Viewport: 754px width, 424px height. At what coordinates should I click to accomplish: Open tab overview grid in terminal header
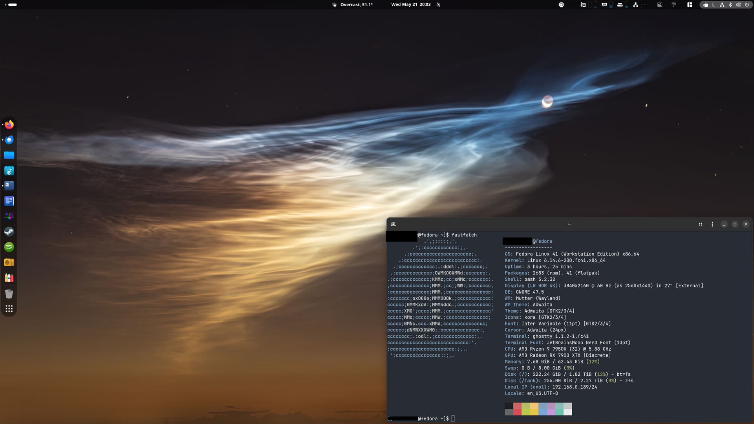pos(701,224)
